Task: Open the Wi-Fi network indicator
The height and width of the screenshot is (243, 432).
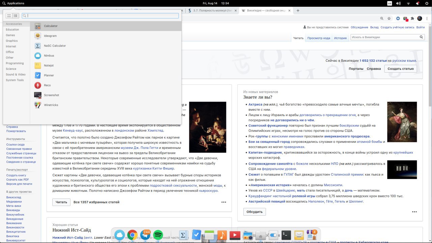Action: pyautogui.click(x=408, y=3)
